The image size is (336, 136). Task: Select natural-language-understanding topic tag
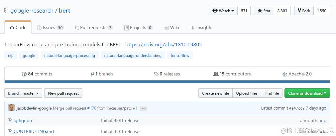coord(133,56)
